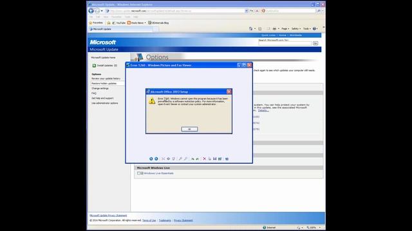Open Review your update history
Image resolution: width=412 pixels, height=231 pixels.
pos(106,78)
